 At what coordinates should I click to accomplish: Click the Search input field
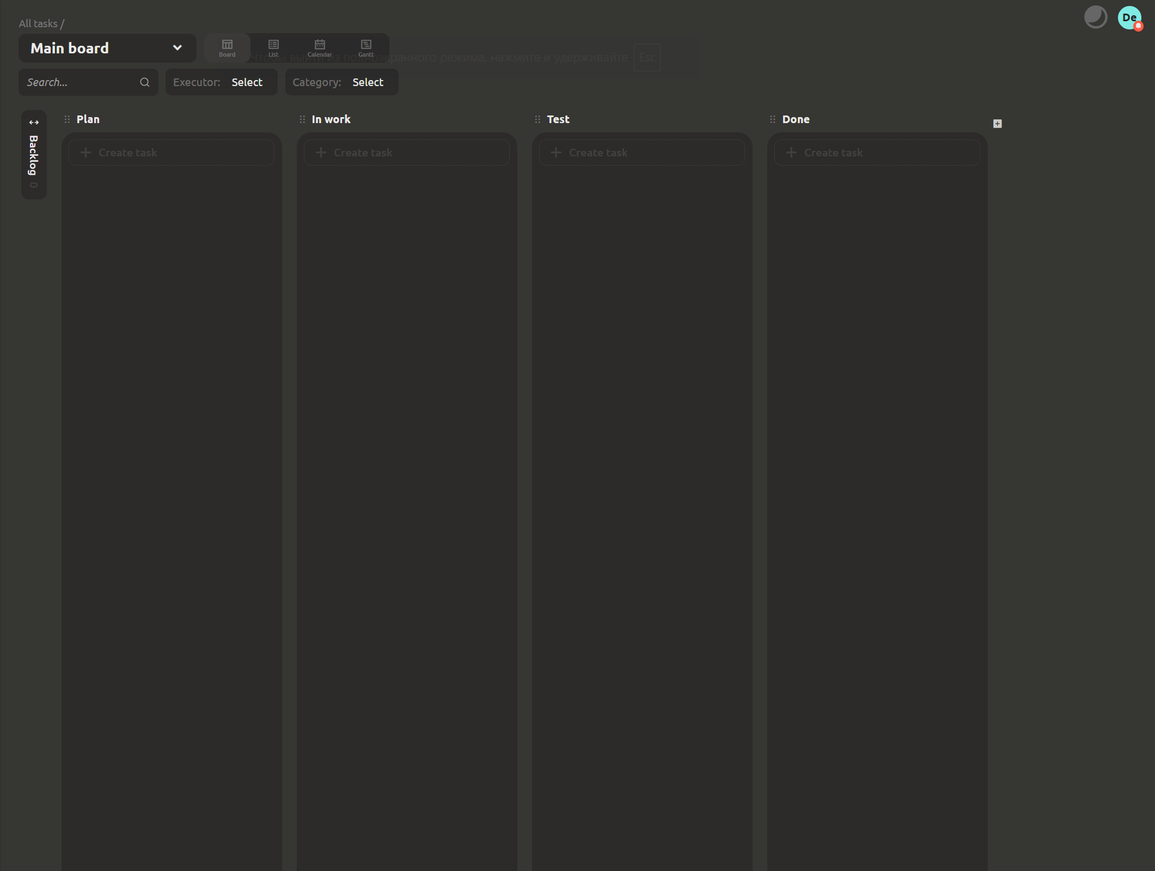[x=88, y=82]
